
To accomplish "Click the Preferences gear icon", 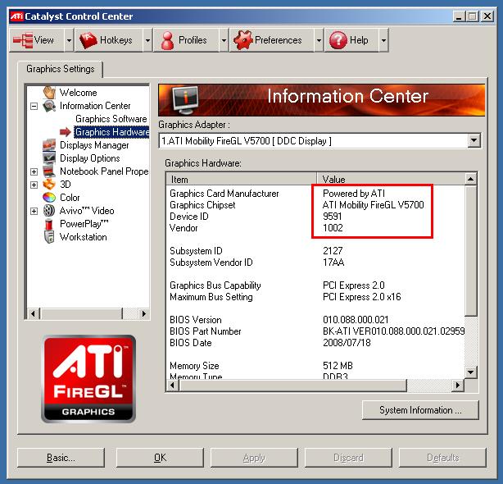I will [x=243, y=40].
